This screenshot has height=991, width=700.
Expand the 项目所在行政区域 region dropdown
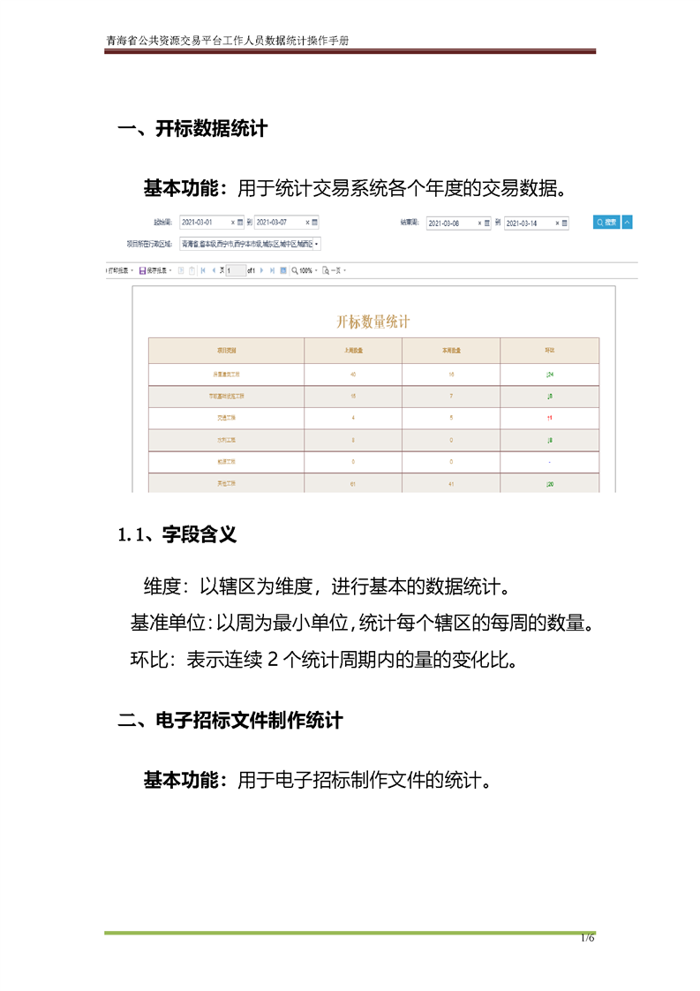coord(317,243)
